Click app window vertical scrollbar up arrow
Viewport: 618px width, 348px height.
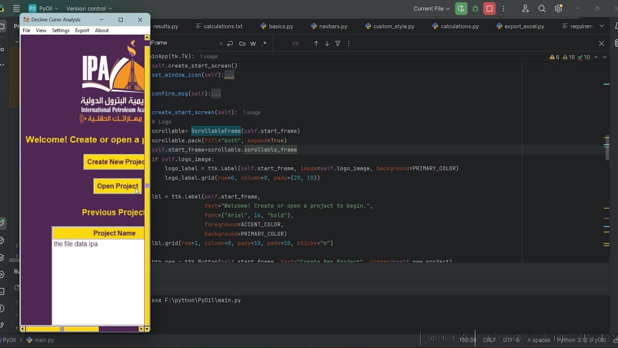(x=147, y=38)
